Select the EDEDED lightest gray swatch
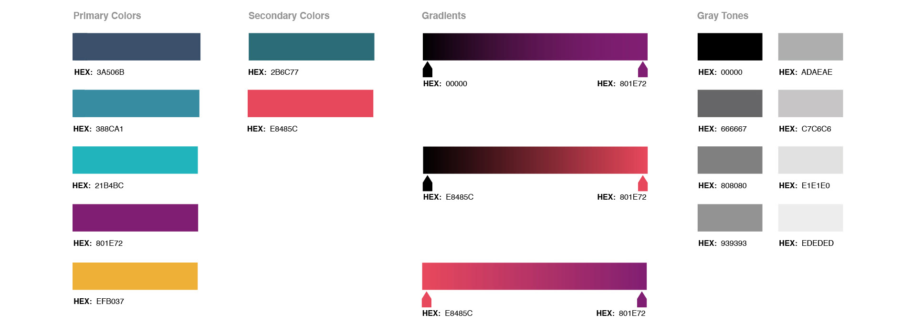The width and height of the screenshot is (912, 324). 810,218
